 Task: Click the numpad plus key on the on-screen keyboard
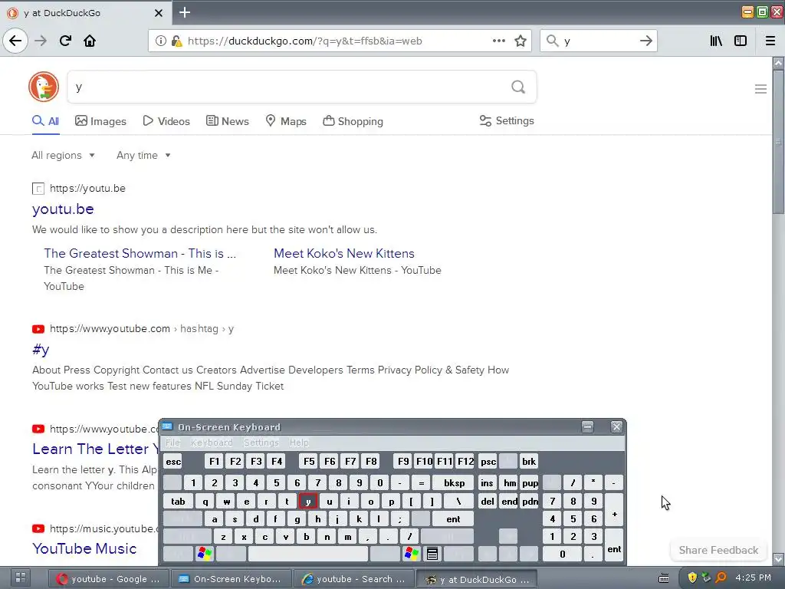click(614, 510)
